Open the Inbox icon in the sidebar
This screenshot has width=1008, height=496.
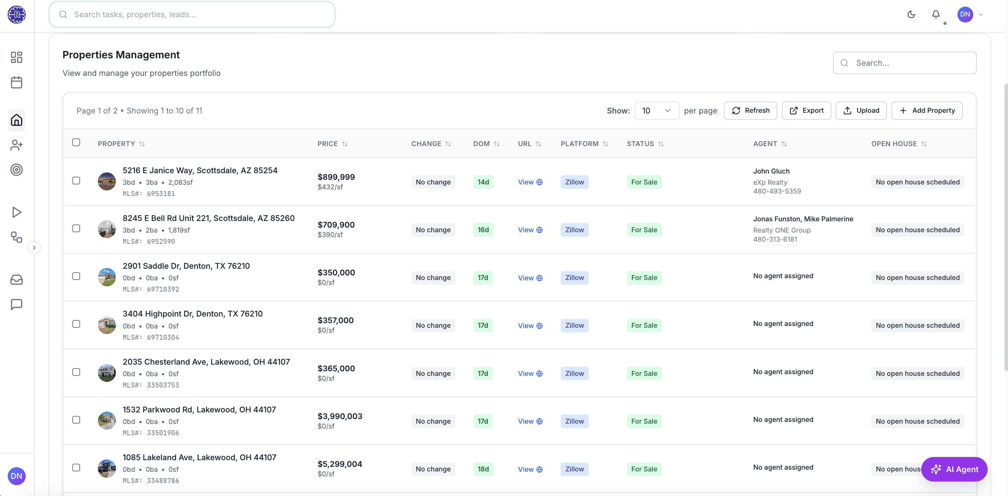(x=17, y=280)
